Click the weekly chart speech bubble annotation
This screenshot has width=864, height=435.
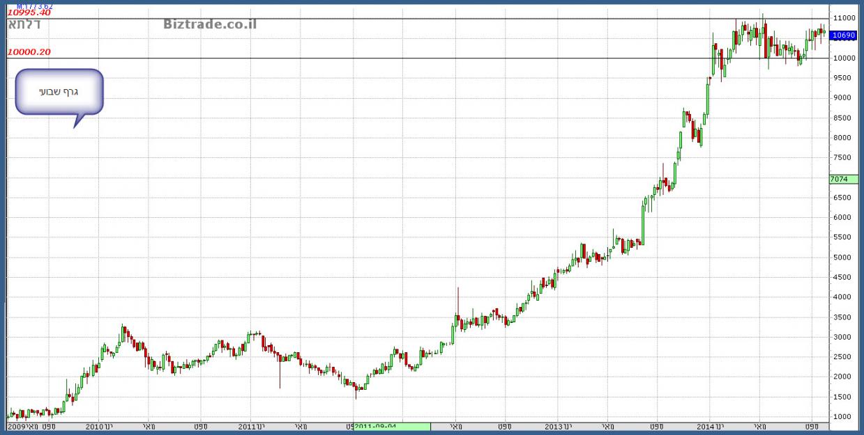pyautogui.click(x=59, y=92)
